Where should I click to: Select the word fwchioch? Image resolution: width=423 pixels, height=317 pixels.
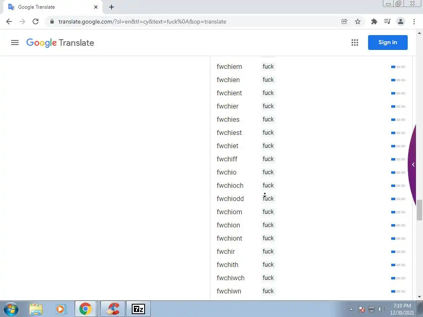click(x=230, y=185)
